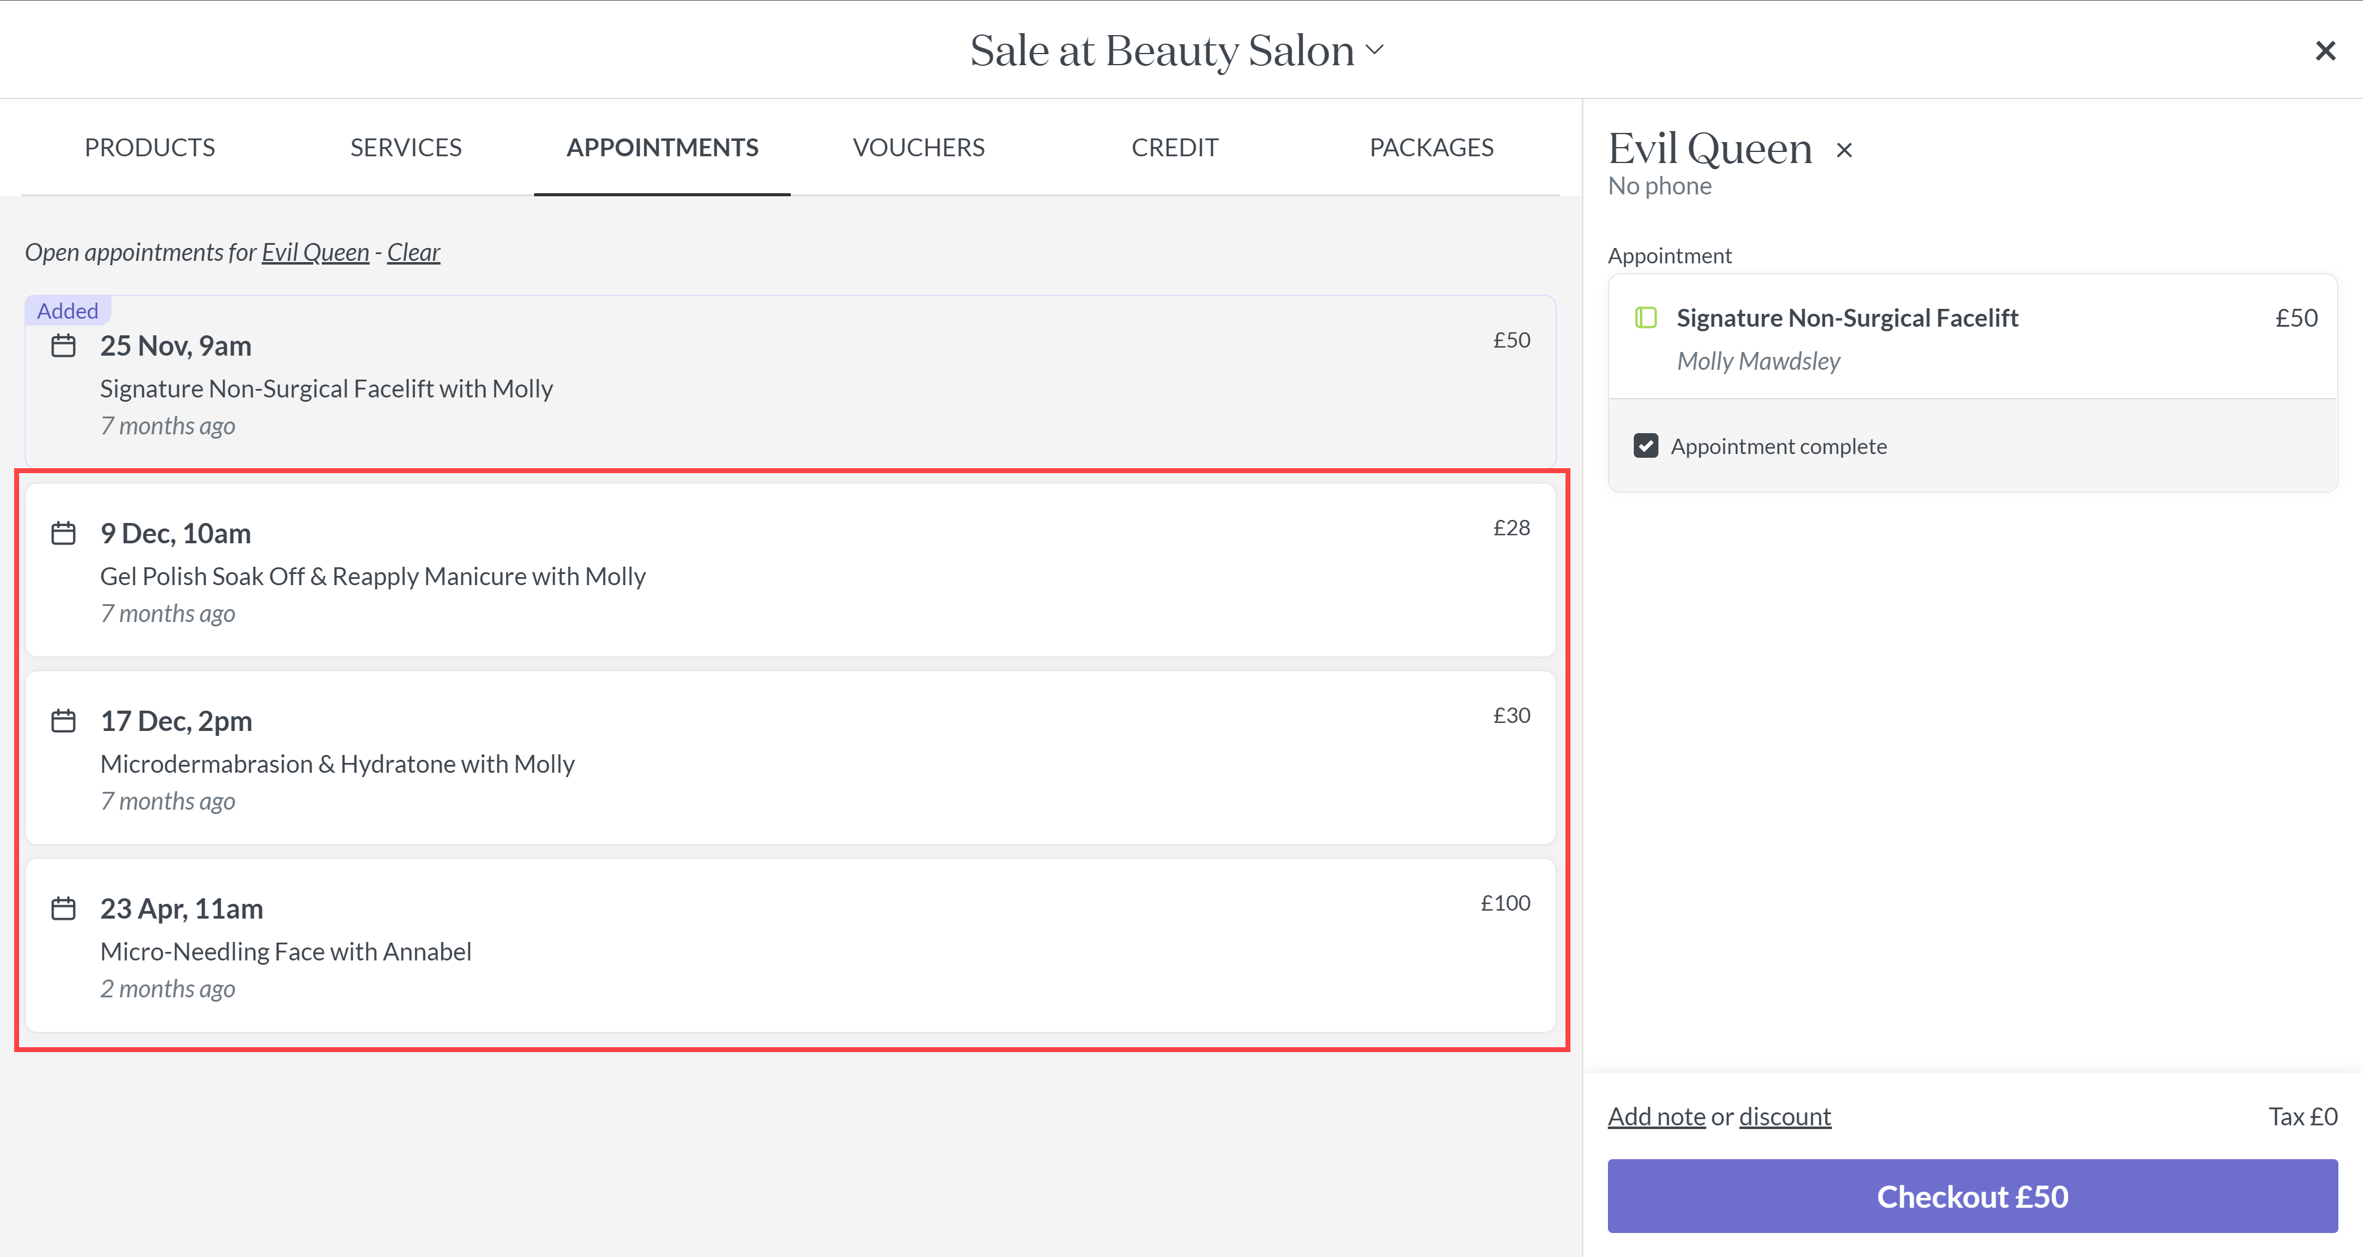Go to the Vouchers tab
Image resolution: width=2363 pixels, height=1257 pixels.
tap(918, 148)
